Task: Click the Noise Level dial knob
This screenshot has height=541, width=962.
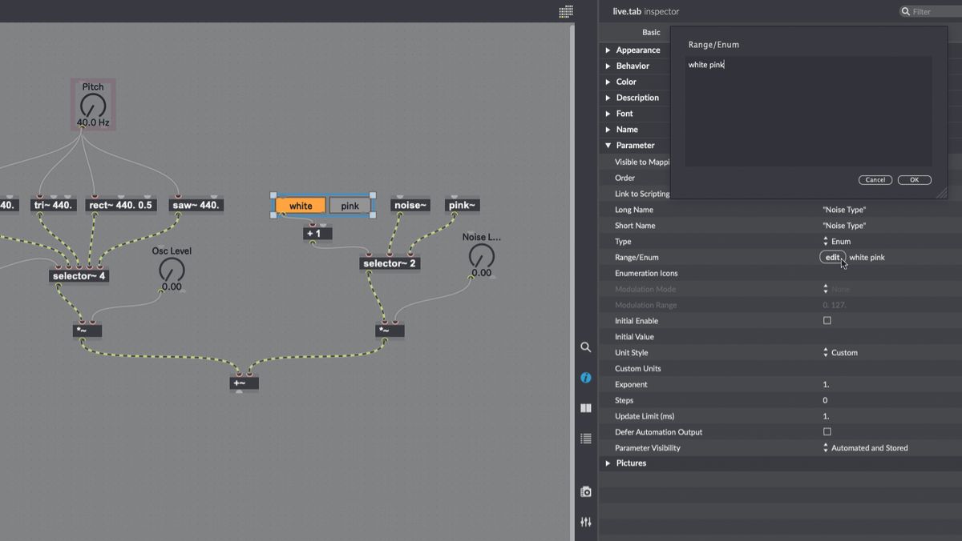Action: pyautogui.click(x=481, y=256)
